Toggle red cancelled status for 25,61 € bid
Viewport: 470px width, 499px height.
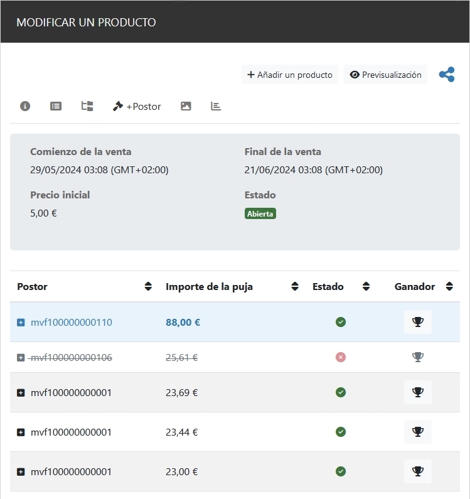(341, 357)
